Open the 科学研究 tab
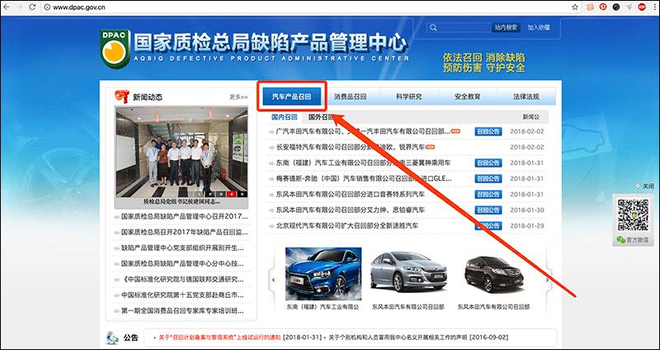 coord(408,97)
